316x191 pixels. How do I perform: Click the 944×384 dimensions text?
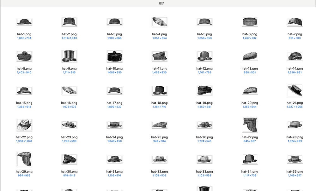pyautogui.click(x=159, y=141)
